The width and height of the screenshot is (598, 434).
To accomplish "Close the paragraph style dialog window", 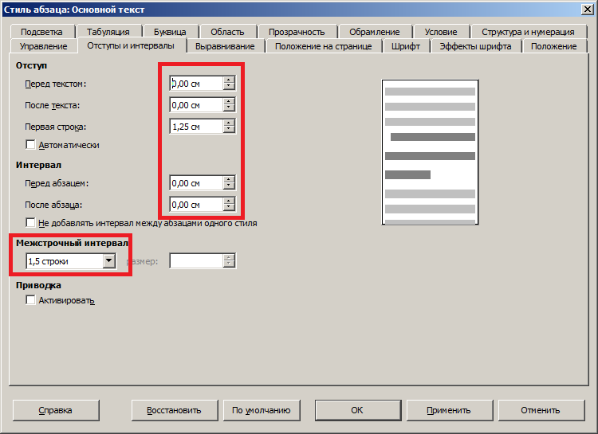I will pos(586,10).
